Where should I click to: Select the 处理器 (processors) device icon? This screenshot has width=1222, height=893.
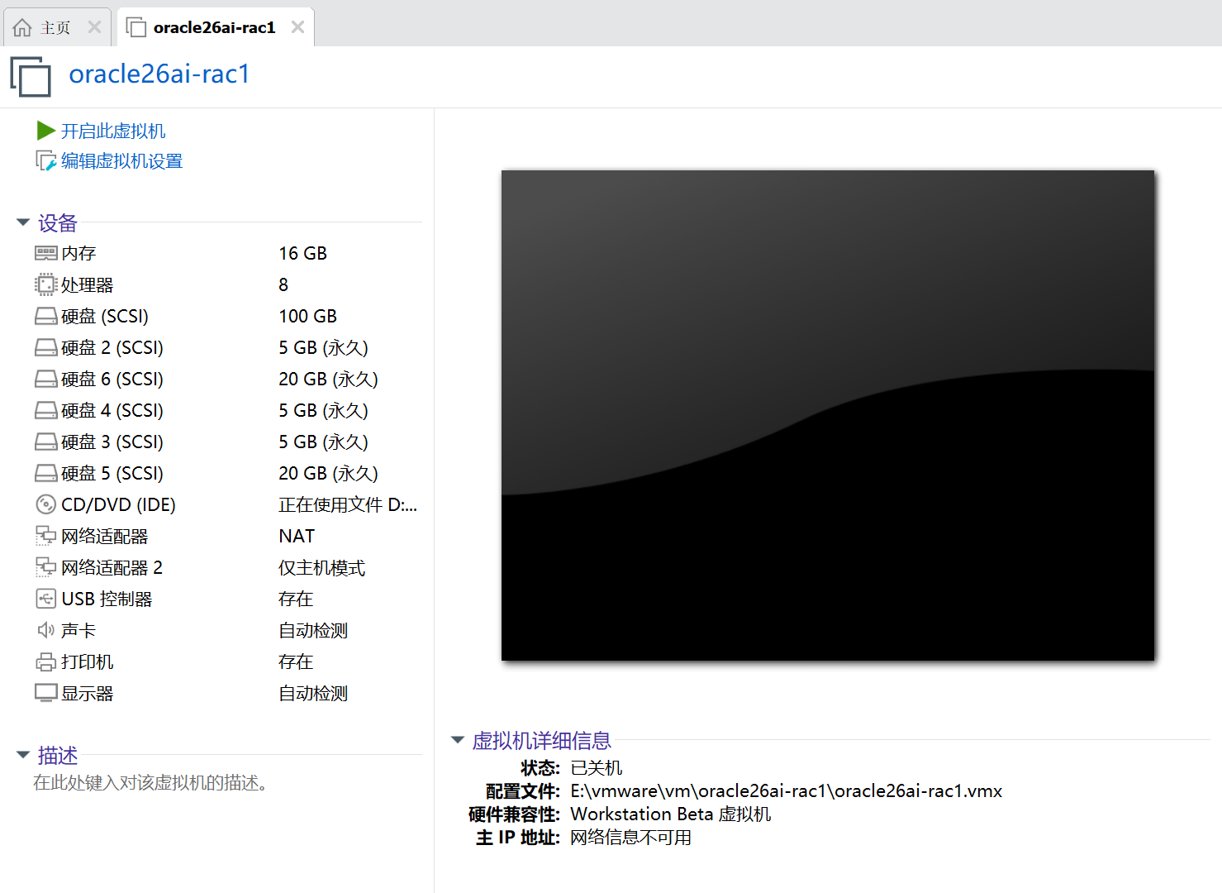[x=46, y=284]
